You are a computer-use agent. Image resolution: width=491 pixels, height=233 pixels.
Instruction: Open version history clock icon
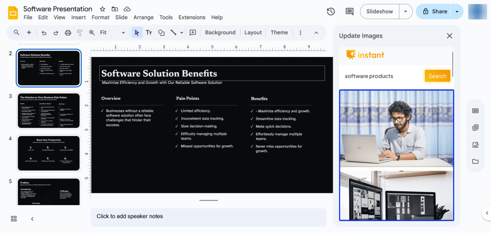[331, 12]
